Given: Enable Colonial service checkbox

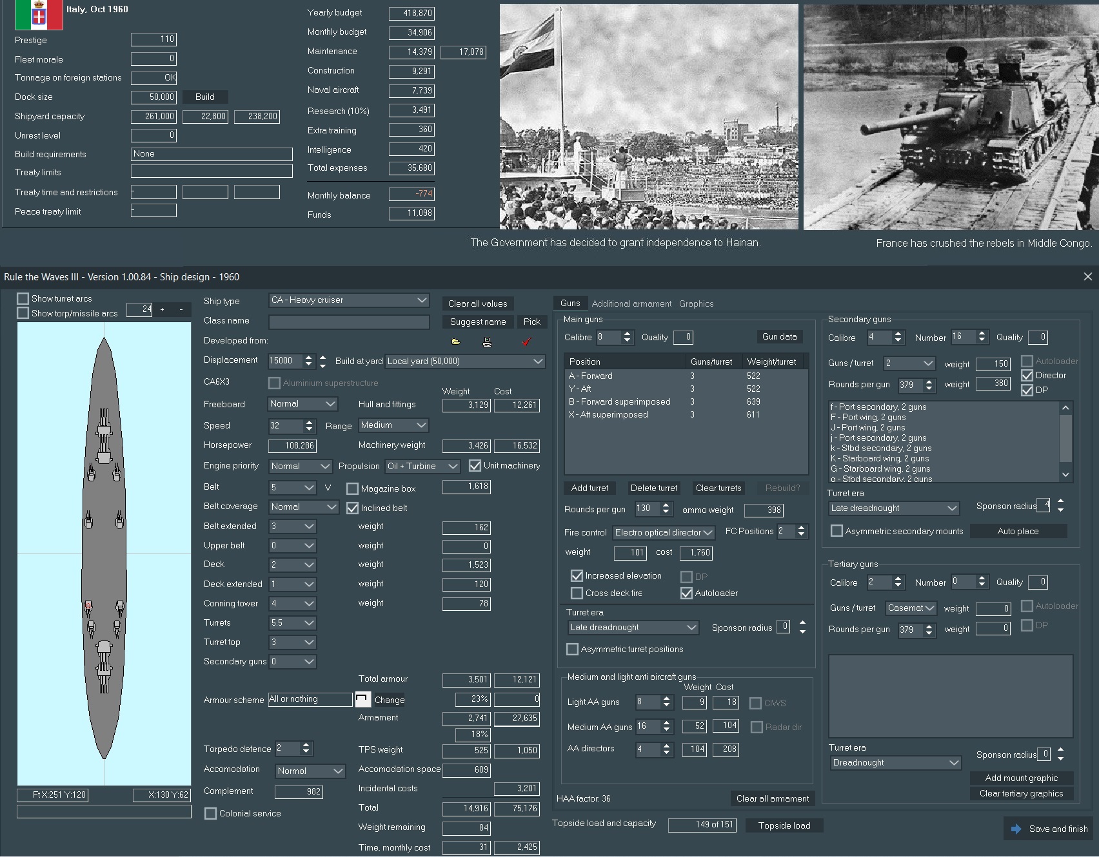Looking at the screenshot, I should pyautogui.click(x=210, y=813).
